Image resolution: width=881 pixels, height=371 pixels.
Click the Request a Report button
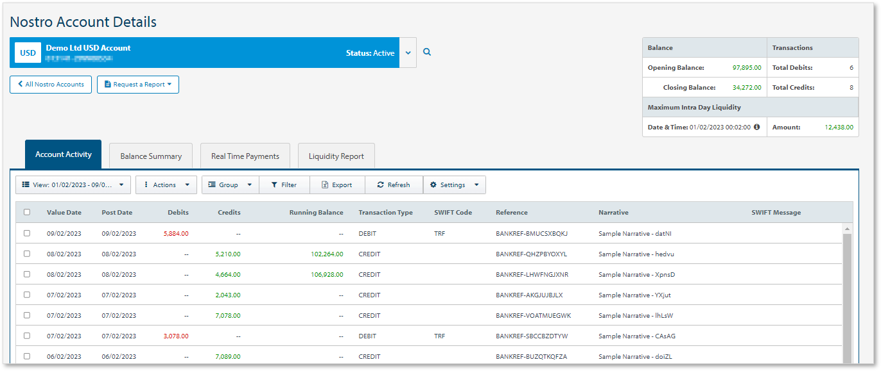pyautogui.click(x=138, y=85)
